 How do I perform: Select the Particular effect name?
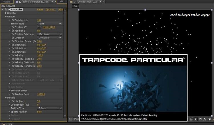[17, 9]
